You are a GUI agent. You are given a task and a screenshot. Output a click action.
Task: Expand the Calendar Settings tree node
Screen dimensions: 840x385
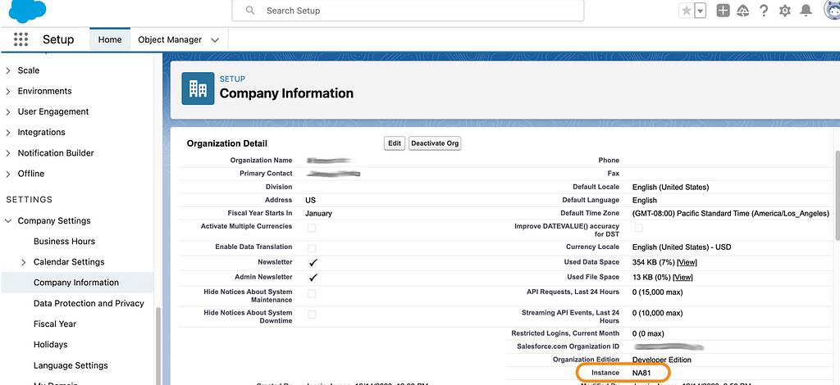[24, 262]
